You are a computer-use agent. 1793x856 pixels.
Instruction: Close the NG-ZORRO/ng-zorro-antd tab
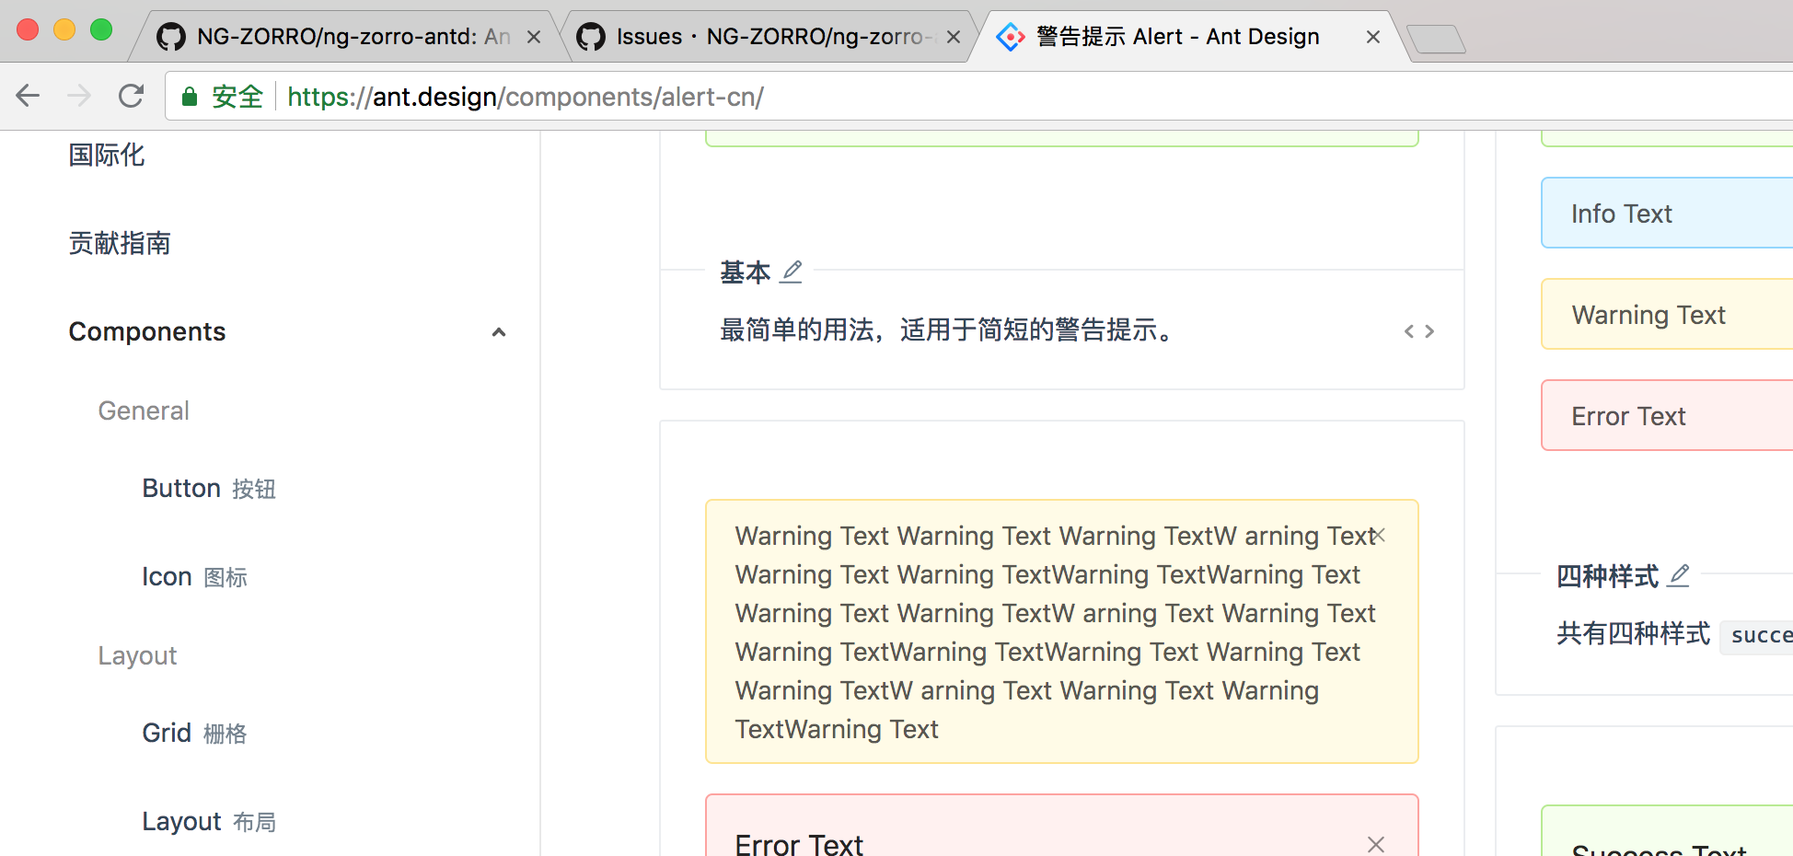click(534, 37)
